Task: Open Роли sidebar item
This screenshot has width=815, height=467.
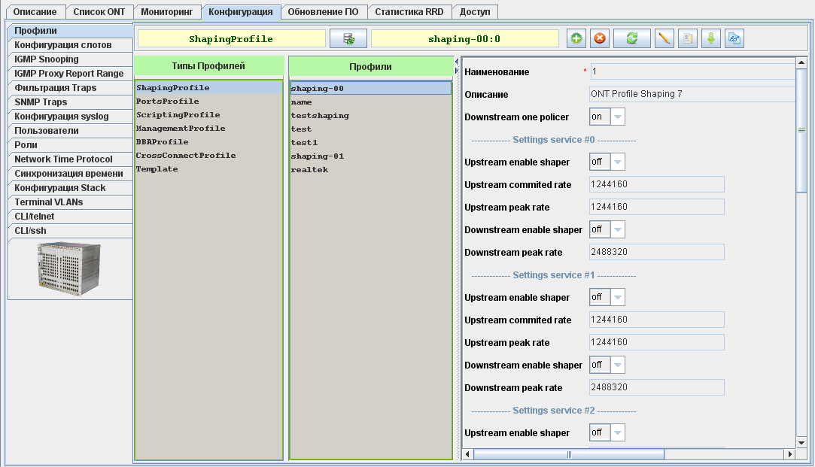Action: point(71,145)
